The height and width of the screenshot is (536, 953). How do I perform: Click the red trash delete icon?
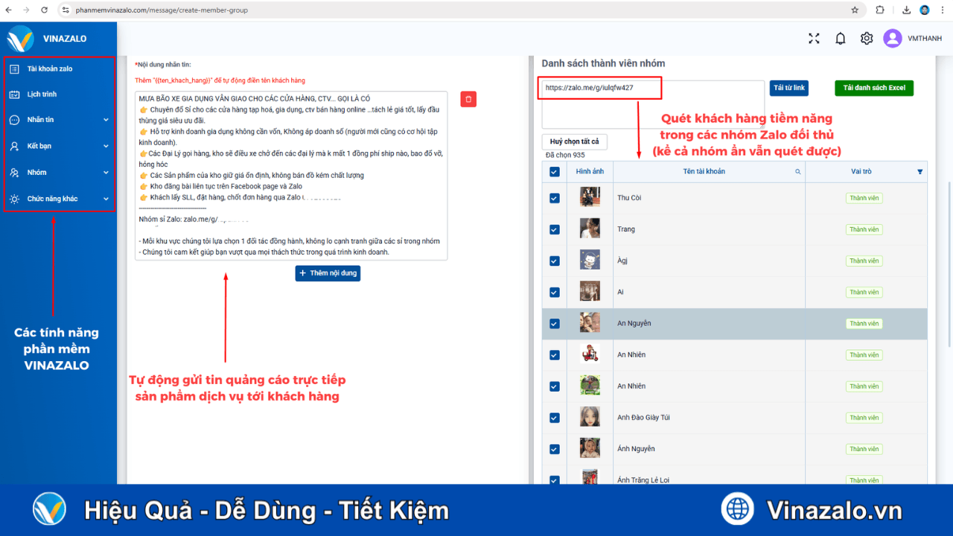point(468,98)
